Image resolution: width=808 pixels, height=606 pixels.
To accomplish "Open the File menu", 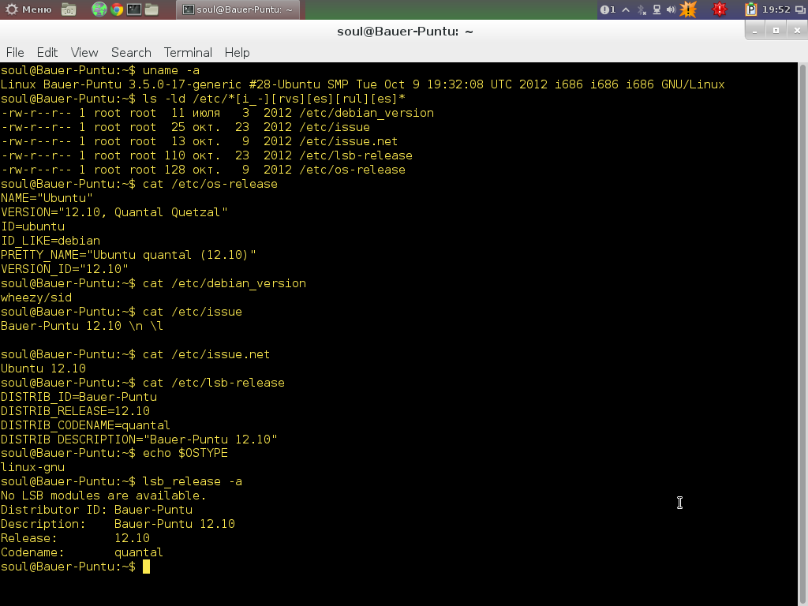I will 15,53.
